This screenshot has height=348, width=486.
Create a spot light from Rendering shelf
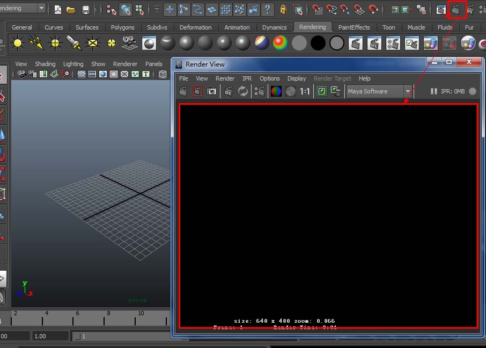(x=73, y=43)
